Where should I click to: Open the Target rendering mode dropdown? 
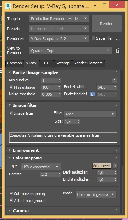click(x=59, y=19)
